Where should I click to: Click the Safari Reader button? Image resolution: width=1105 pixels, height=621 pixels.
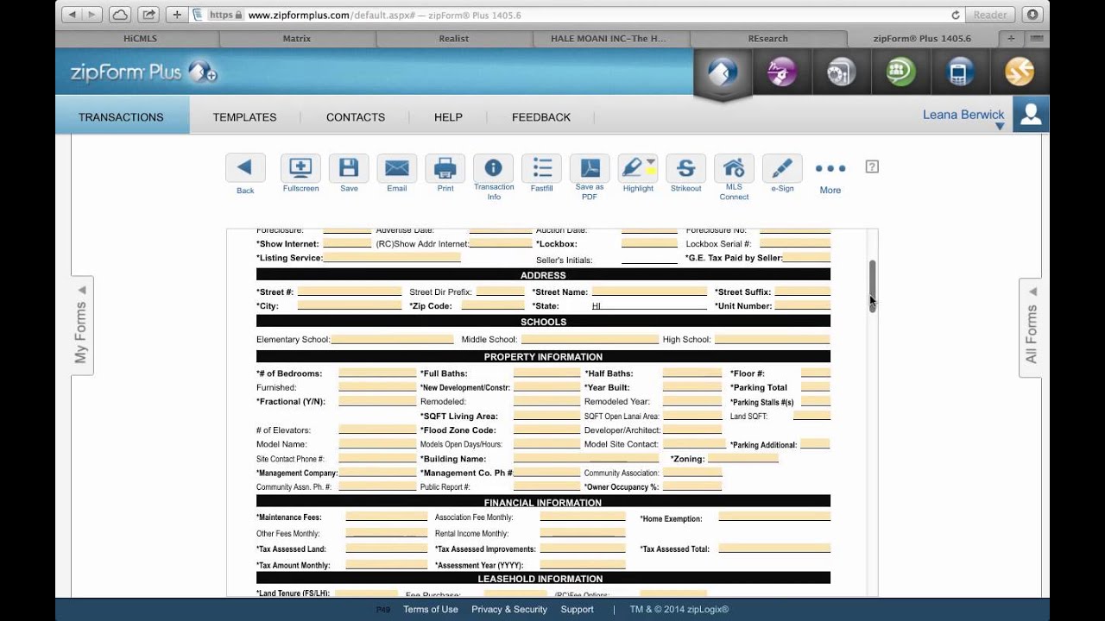[x=990, y=15]
